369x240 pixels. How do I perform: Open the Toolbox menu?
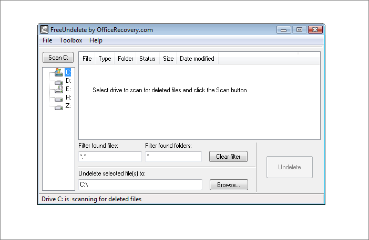pyautogui.click(x=70, y=40)
